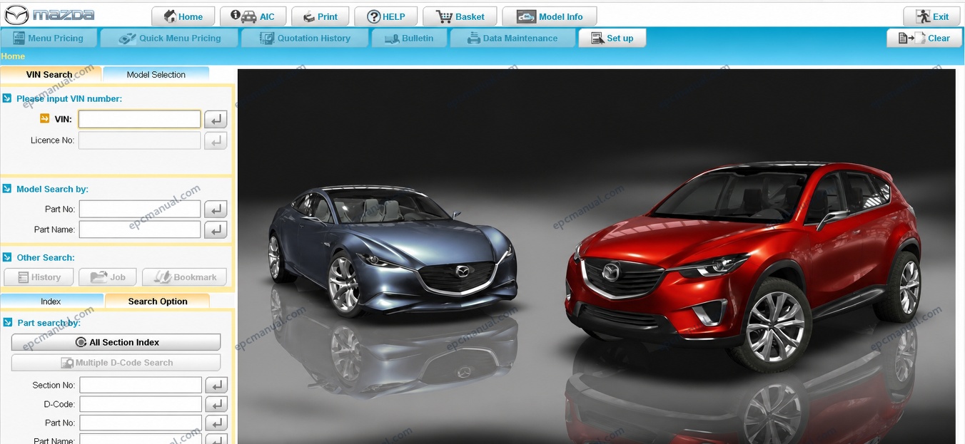Image resolution: width=965 pixels, height=444 pixels.
Task: Submit Model Search Part Name arrow
Action: click(x=216, y=229)
